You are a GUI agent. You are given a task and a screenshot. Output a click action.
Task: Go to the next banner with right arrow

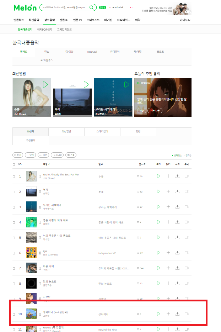[x=190, y=12]
